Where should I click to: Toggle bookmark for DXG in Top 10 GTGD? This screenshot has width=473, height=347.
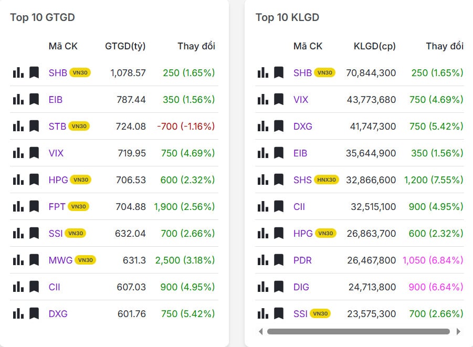(34, 313)
